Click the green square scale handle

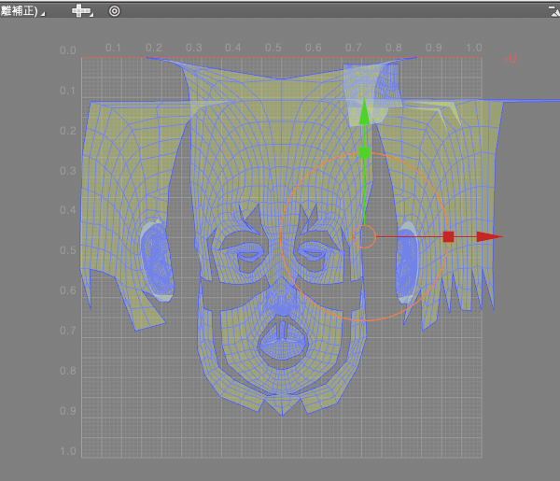(x=365, y=152)
